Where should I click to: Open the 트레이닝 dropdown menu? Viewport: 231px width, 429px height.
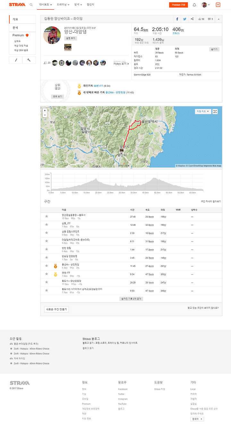point(63,5)
